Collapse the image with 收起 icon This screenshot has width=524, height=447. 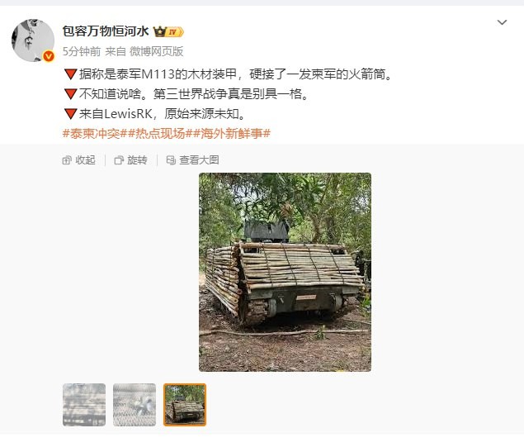(67, 160)
